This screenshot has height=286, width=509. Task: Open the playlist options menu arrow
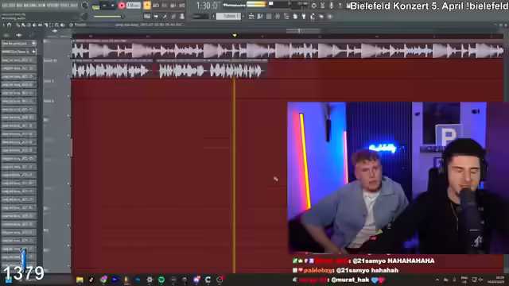point(3,25)
